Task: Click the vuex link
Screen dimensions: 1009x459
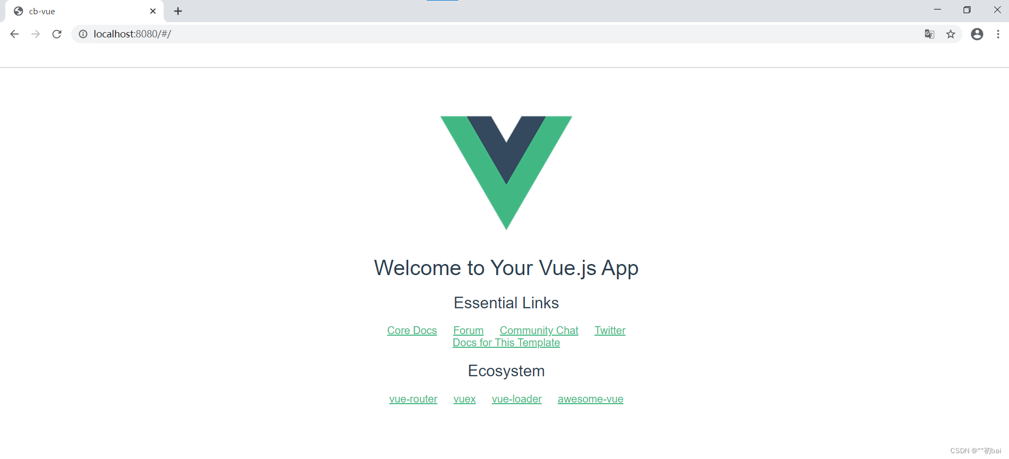Action: coord(465,399)
